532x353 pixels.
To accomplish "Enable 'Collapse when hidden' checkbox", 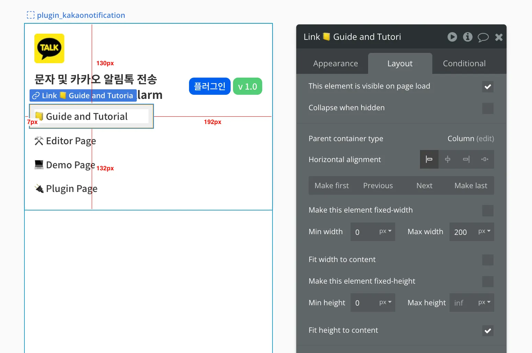I will pyautogui.click(x=488, y=108).
